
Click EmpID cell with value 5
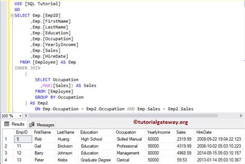[23, 139]
